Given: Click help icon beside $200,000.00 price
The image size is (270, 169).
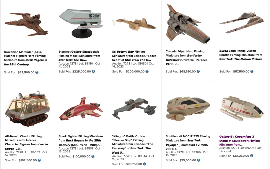Looking at the screenshot, I should pos(147,71).
